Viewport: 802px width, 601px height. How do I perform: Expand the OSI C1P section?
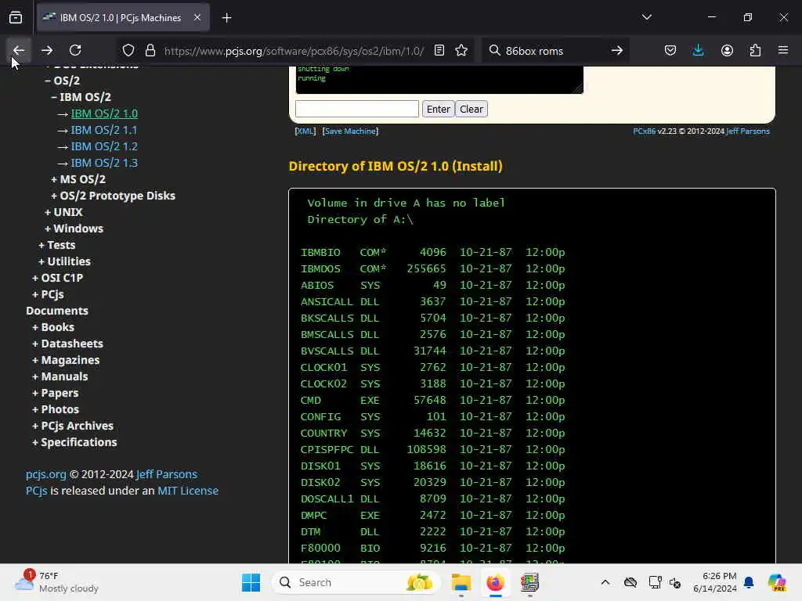tap(57, 278)
